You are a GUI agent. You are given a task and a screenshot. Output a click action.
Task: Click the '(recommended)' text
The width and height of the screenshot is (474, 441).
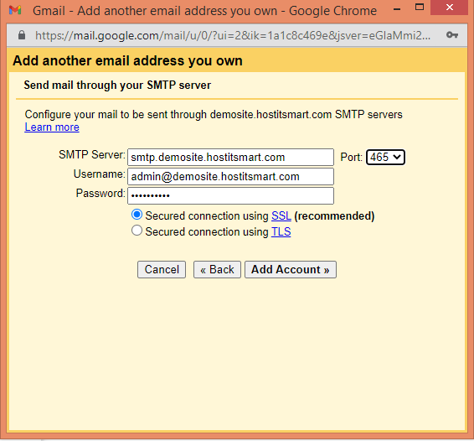tap(334, 216)
